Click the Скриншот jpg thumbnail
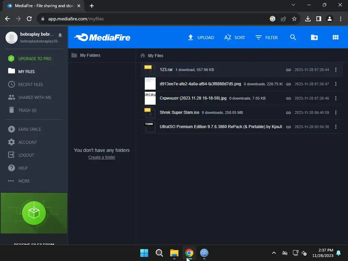Screen dimensions: 348x261 [150, 98]
